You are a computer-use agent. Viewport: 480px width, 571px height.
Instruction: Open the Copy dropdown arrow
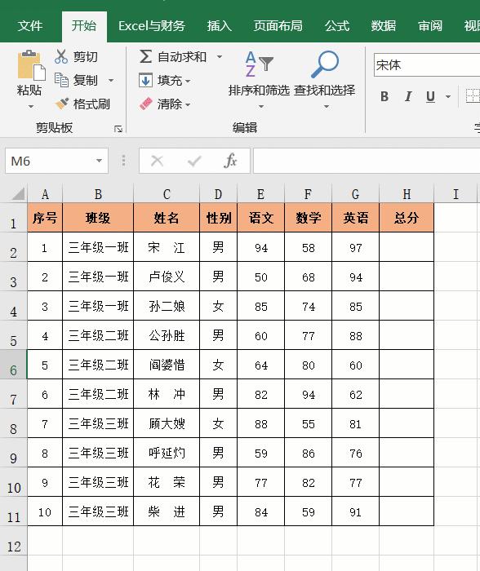pos(111,80)
